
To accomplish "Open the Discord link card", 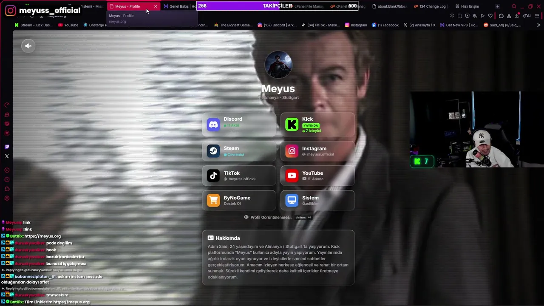I will pyautogui.click(x=239, y=125).
